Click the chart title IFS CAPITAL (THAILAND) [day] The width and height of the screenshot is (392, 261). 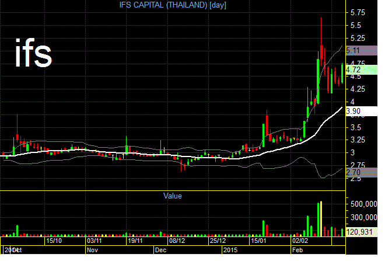pos(173,5)
